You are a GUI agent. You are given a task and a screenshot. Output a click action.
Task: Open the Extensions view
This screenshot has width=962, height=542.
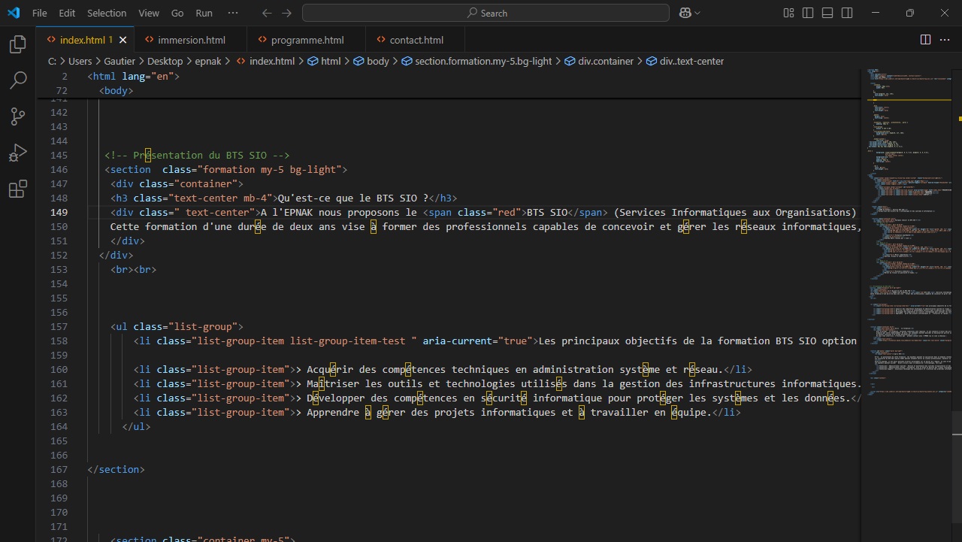[17, 189]
